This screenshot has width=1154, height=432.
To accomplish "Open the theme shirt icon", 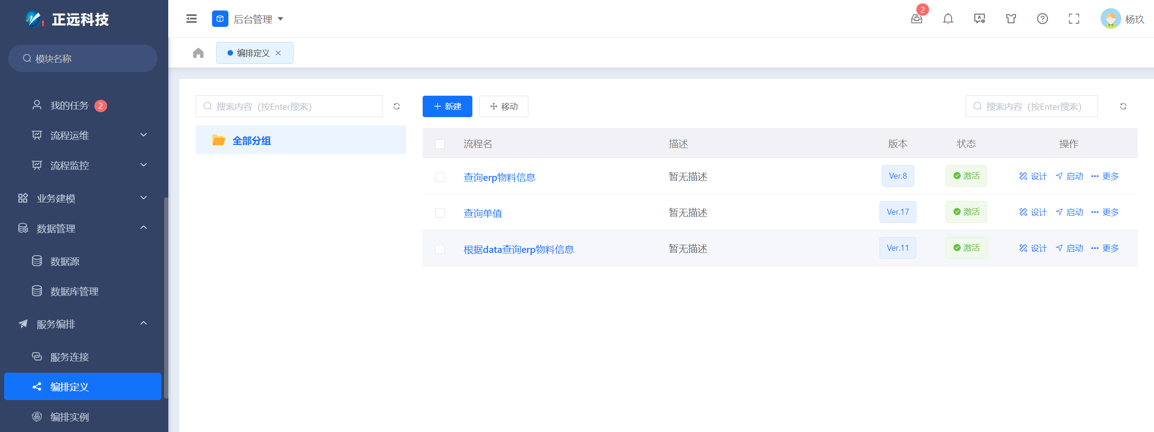I will tap(1011, 19).
